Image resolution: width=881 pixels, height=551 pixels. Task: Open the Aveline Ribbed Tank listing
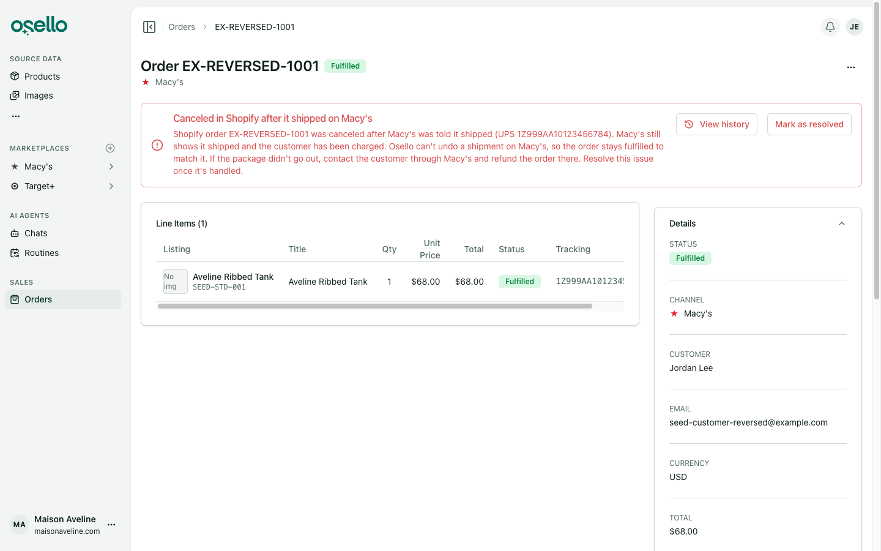coord(233,277)
